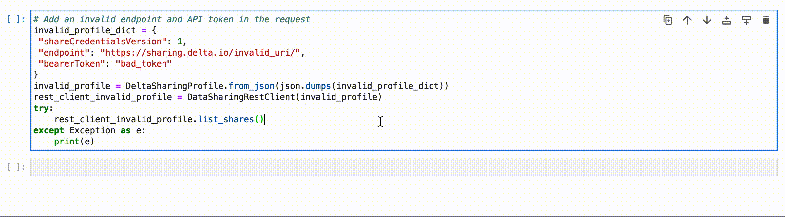Image resolution: width=785 pixels, height=217 pixels.
Task: Move the cell down with arrow icon
Action: point(707,20)
